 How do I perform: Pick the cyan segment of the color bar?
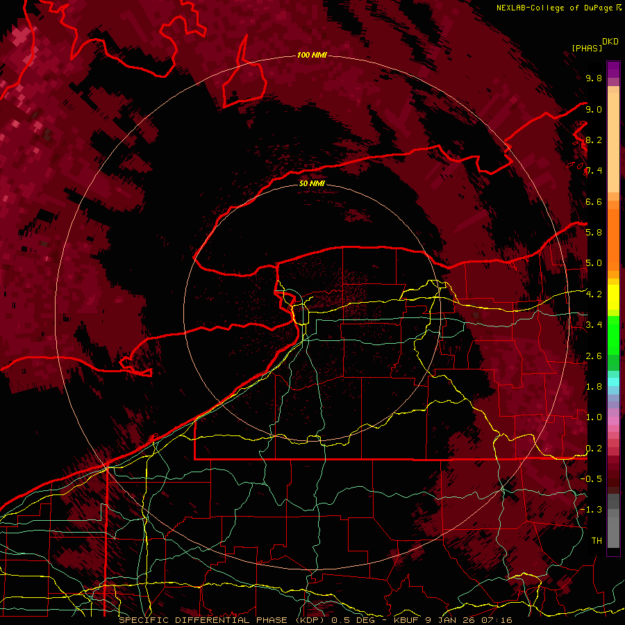point(613,381)
